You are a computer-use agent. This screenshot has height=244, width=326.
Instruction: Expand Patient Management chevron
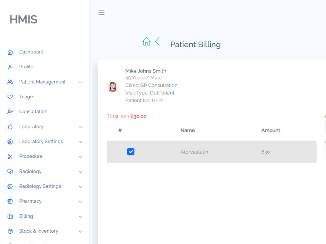click(x=81, y=82)
